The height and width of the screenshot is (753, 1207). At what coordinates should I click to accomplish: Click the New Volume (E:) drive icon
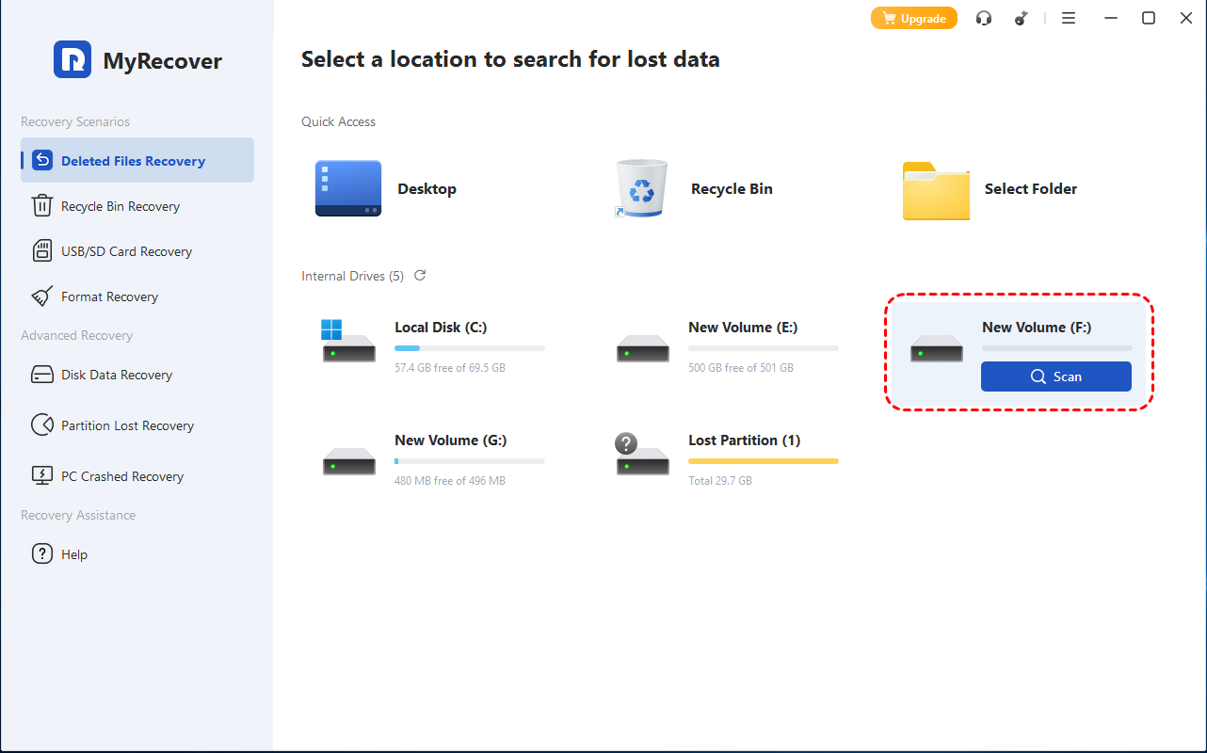pyautogui.click(x=643, y=349)
